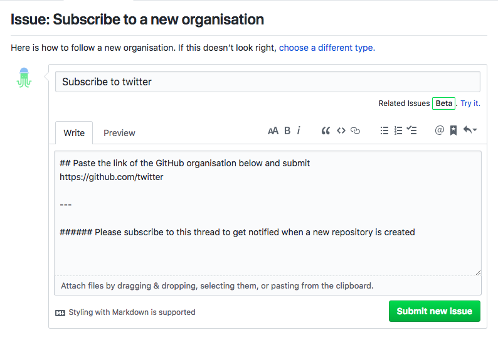Click the issue title input field
498x340 pixels.
268,82
